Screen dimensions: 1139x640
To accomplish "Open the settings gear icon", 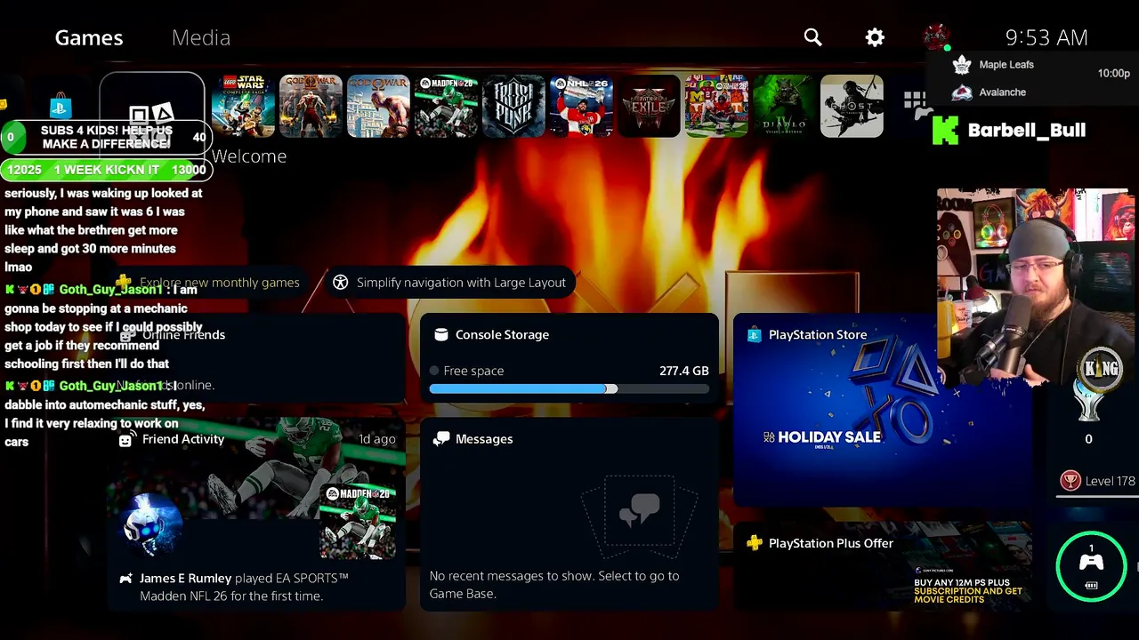I will point(875,37).
